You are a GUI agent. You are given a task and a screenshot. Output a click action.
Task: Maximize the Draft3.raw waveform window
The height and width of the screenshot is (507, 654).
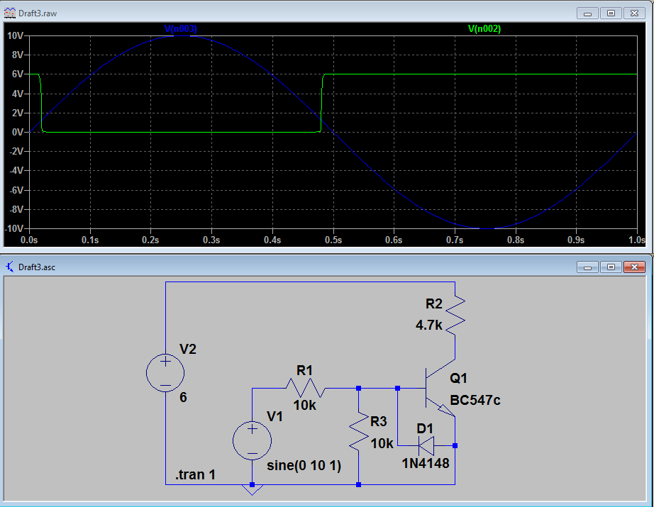[x=611, y=13]
